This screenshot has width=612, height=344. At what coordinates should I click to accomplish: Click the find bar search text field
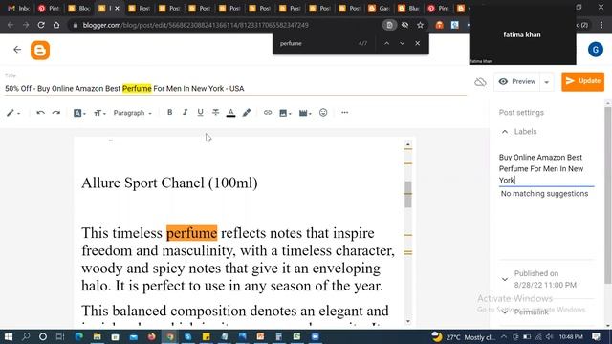[317, 43]
